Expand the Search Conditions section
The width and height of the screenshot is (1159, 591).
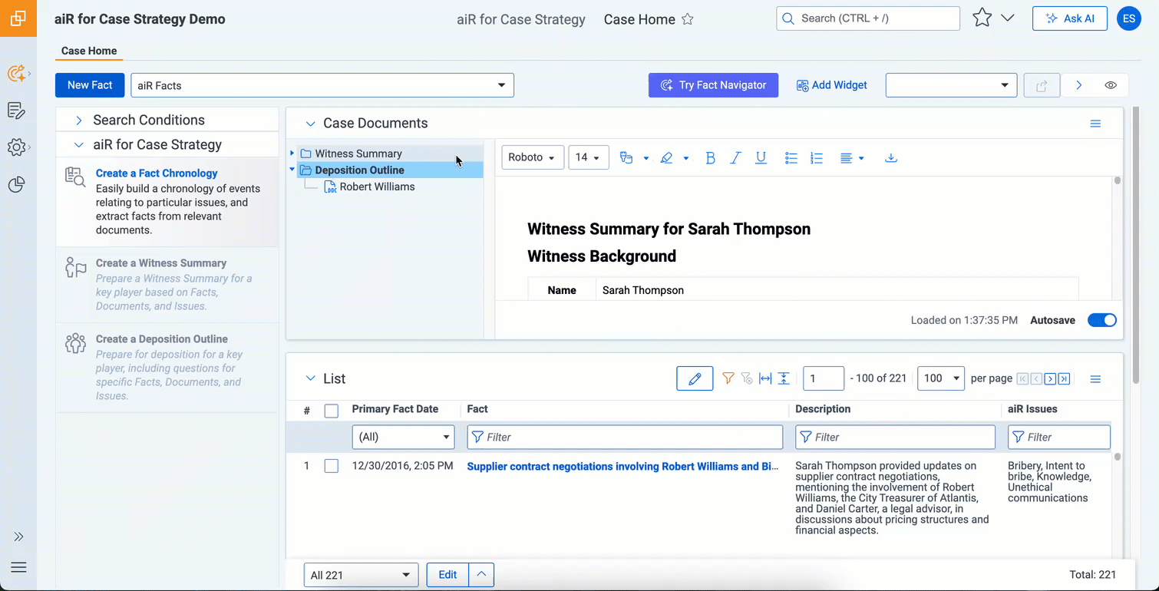click(x=78, y=121)
